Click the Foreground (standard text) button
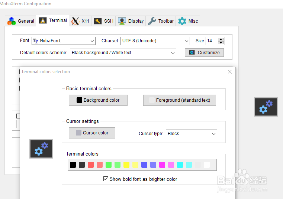This screenshot has width=283, height=199. tap(179, 100)
